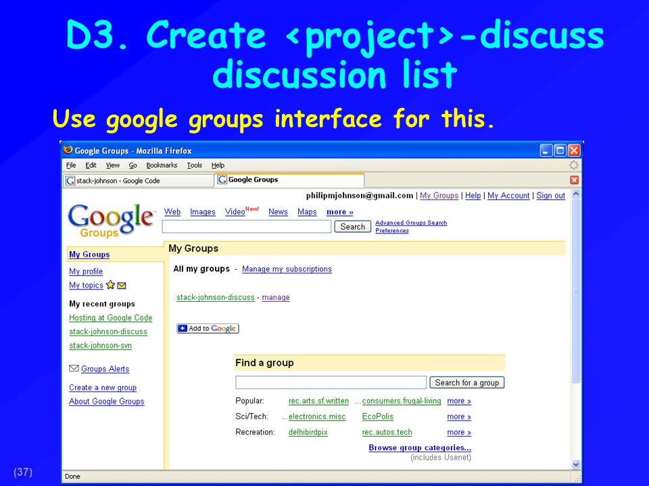Open stack-johnson-svn recent group
This screenshot has width=649, height=486.
100,346
